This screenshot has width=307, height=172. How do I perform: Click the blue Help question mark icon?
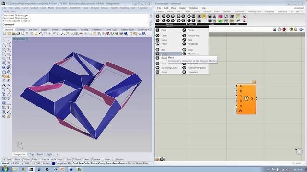pyautogui.click(x=144, y=33)
